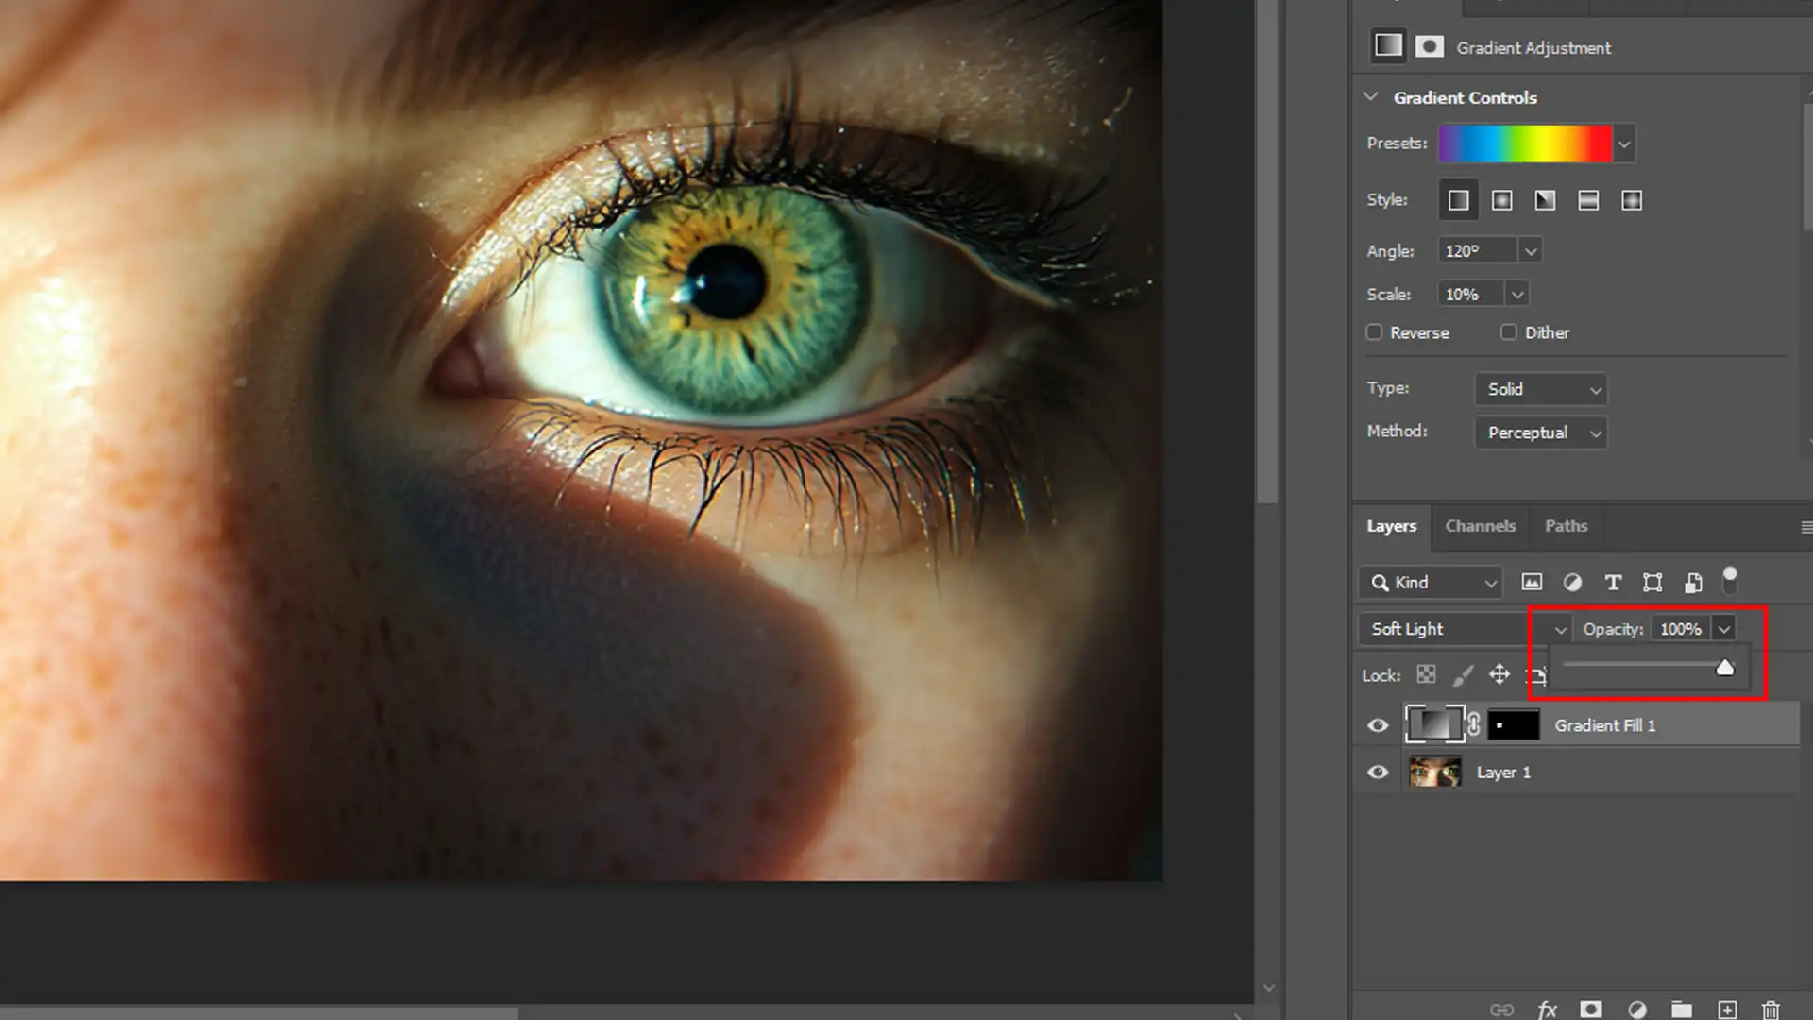Switch to the Layers tab

(x=1391, y=526)
